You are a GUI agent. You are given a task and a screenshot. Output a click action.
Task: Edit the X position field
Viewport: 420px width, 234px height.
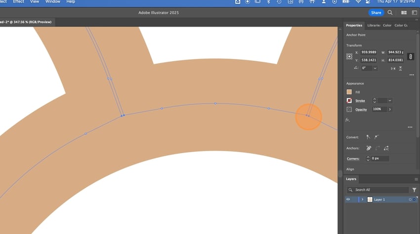point(369,52)
